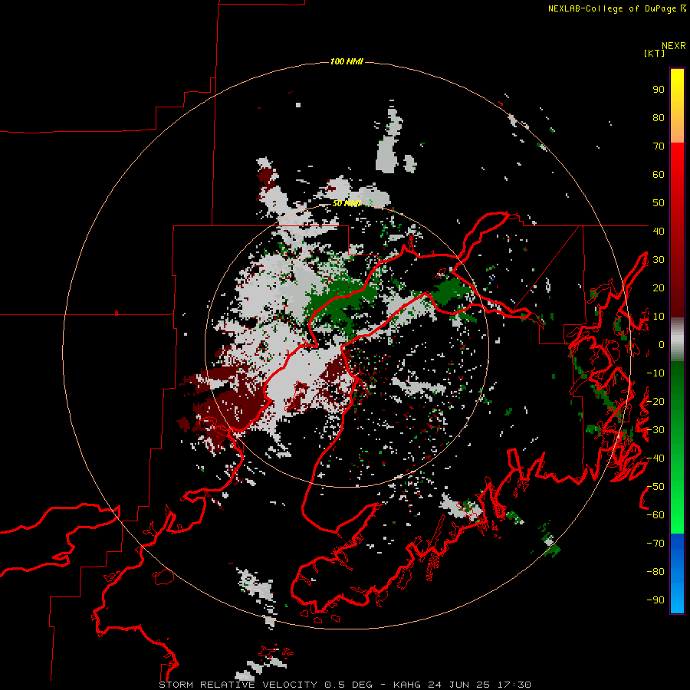Click the -90 value on the velocity scale

coord(655,600)
